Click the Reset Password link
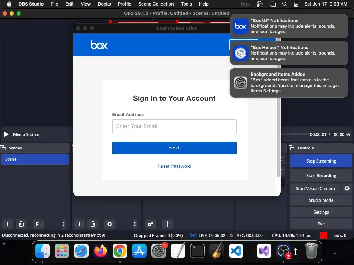This screenshot has height=265, width=354. tap(174, 166)
